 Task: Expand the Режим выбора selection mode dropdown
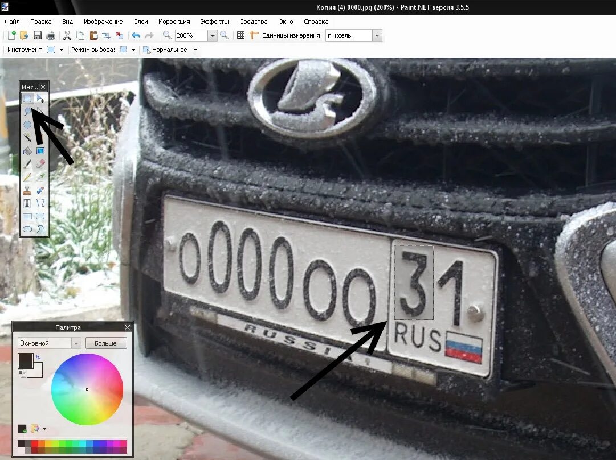click(133, 50)
